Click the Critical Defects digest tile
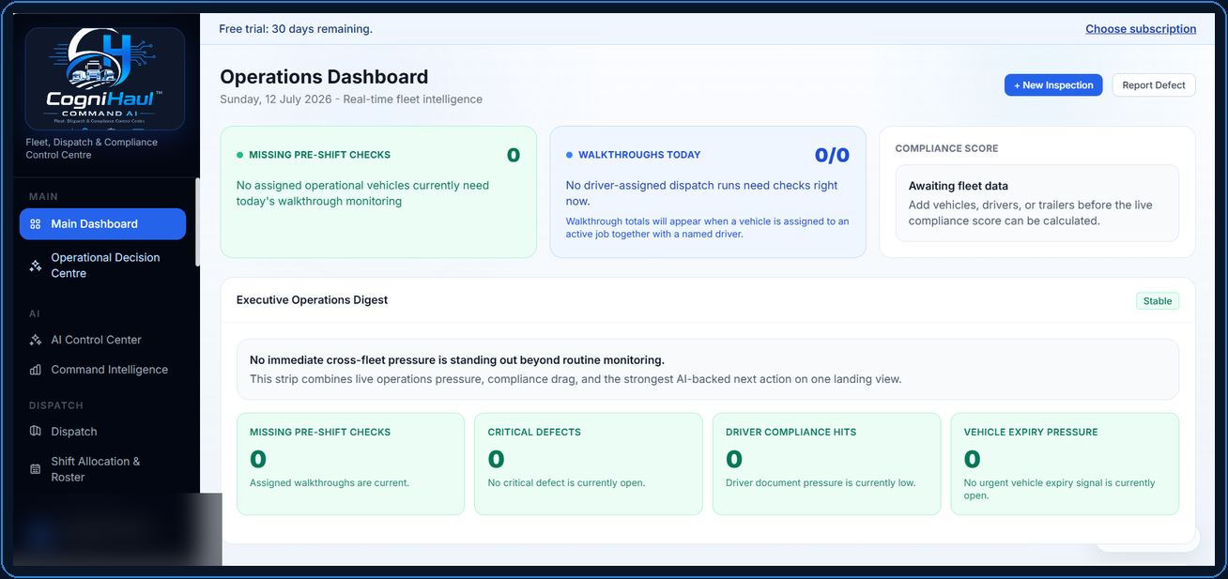This screenshot has width=1228, height=579. pos(589,464)
